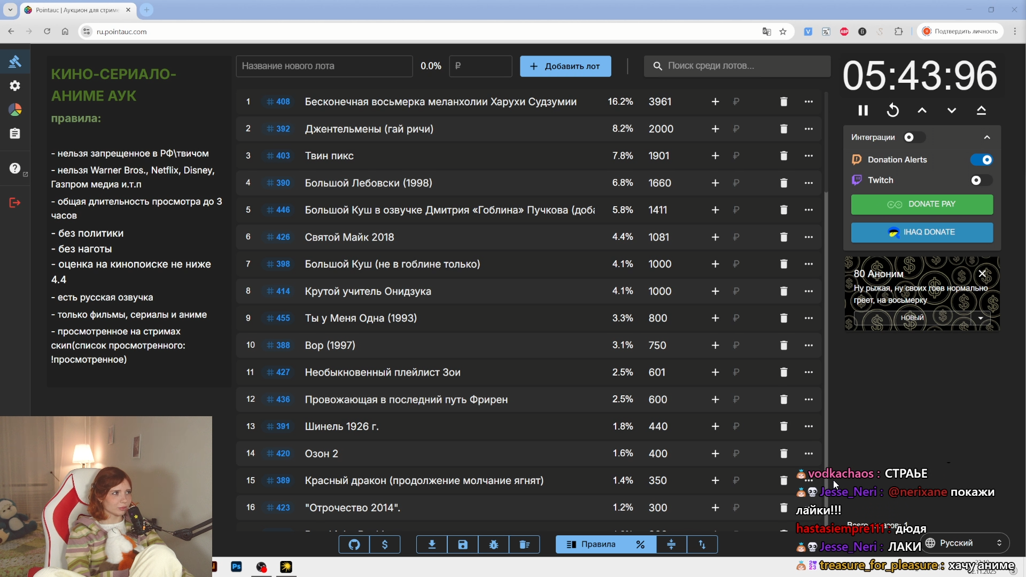Viewport: 1026px width, 577px height.
Task: Click the lot search field
Action: pos(737,66)
